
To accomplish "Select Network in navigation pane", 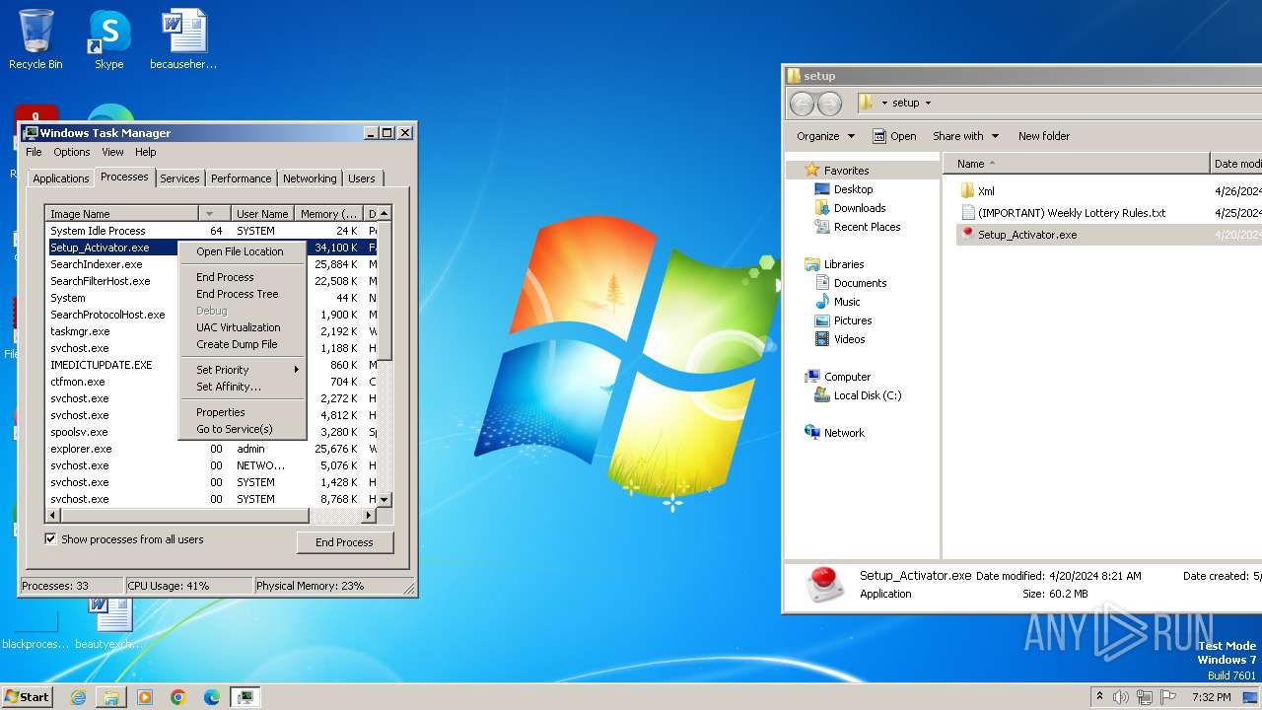I will (x=844, y=433).
